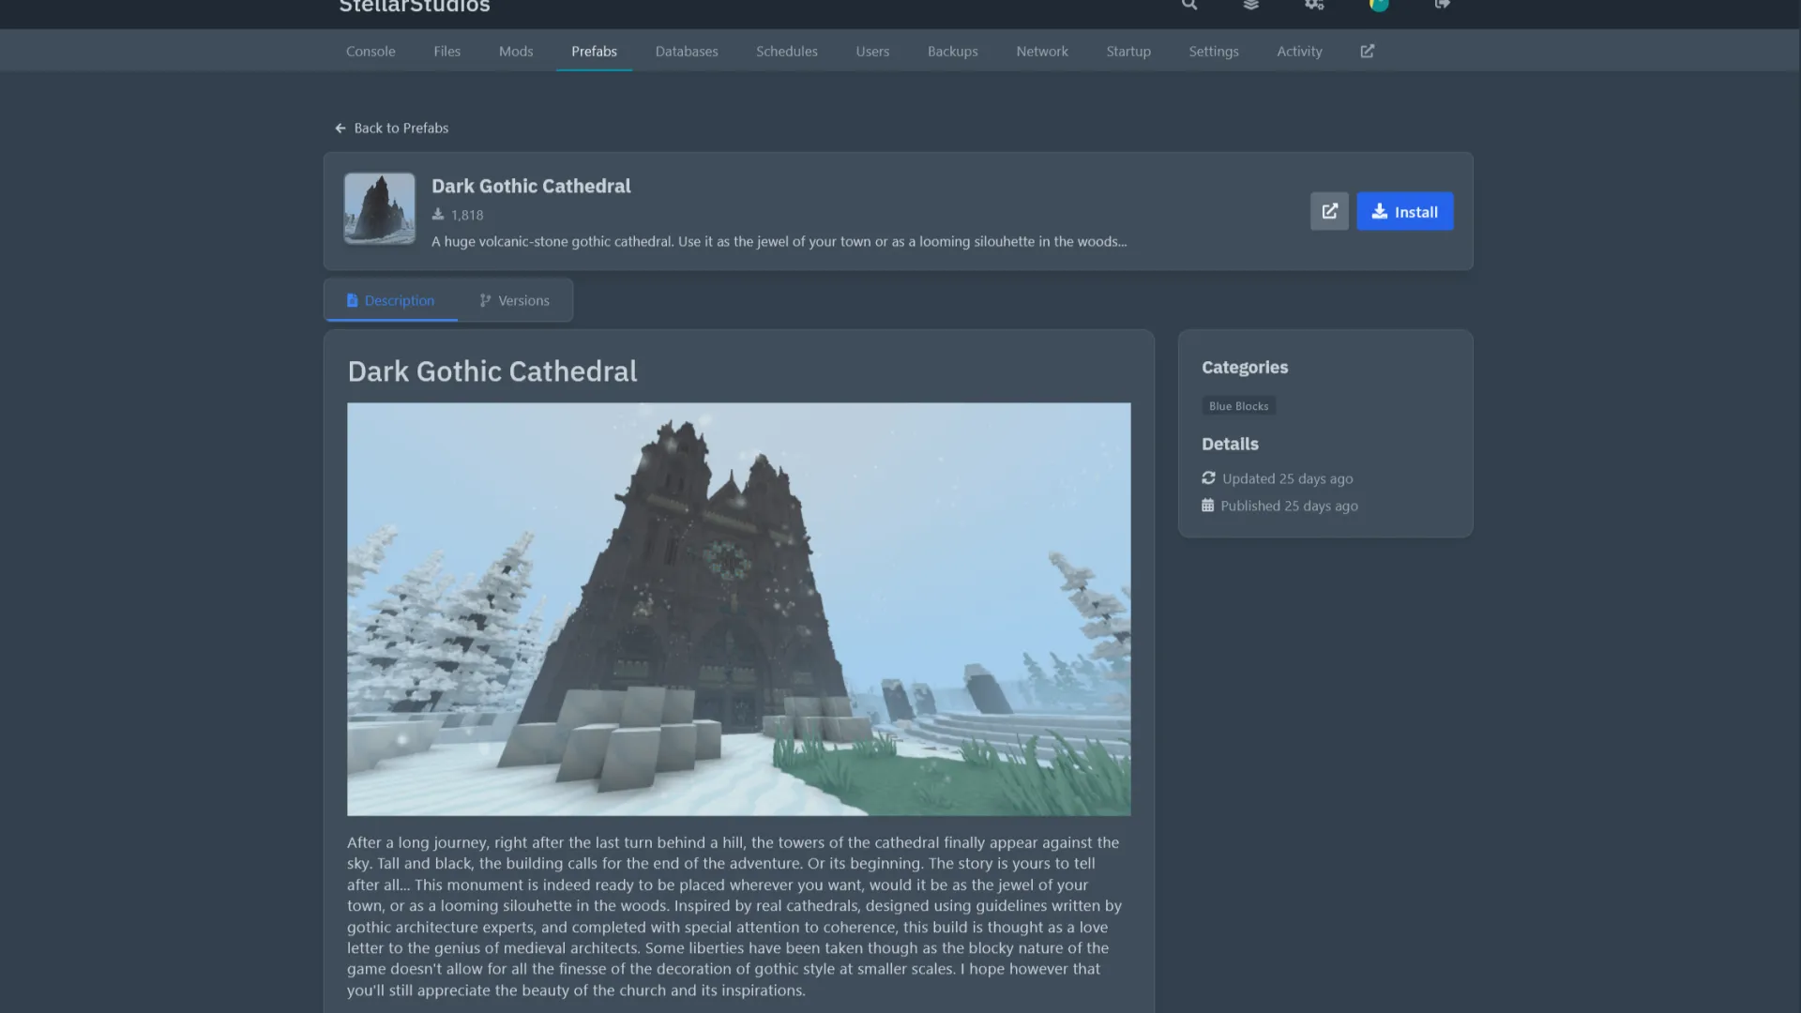1801x1013 pixels.
Task: Click the sign out icon
Action: 1442,5
